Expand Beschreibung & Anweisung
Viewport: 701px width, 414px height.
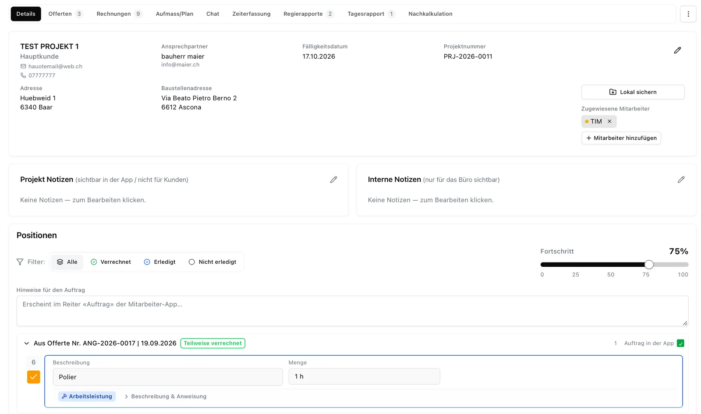point(165,396)
